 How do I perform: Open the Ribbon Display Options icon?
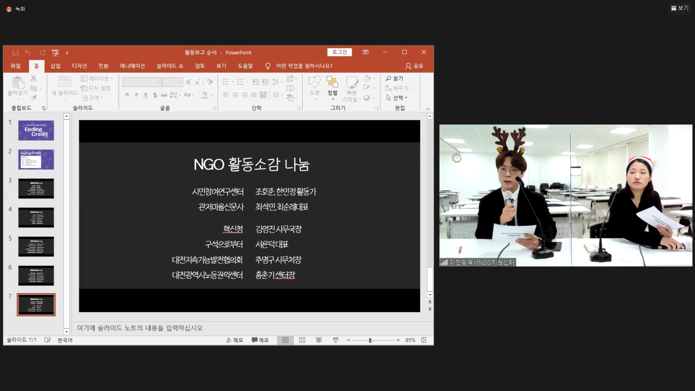coord(366,52)
